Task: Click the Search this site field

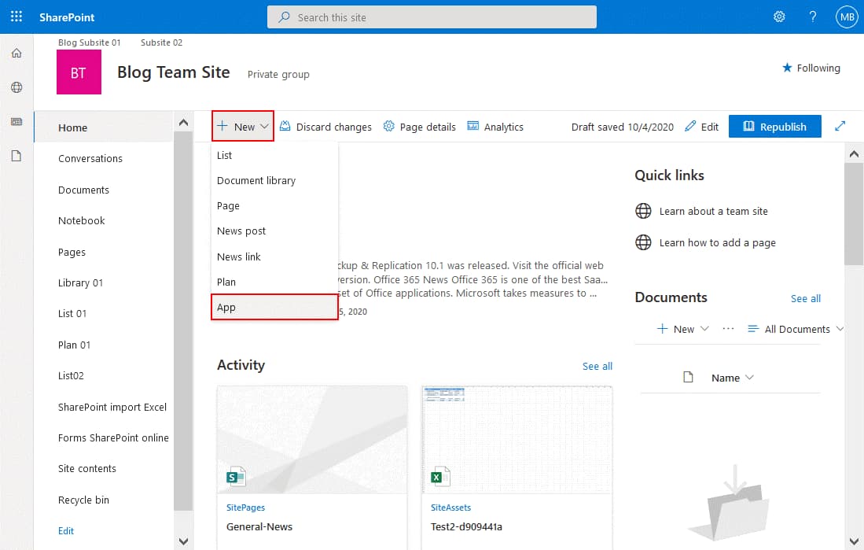Action: pos(431,17)
